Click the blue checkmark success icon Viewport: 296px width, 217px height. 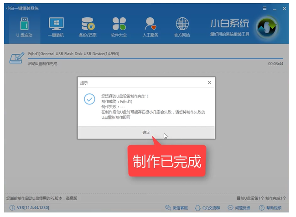(x=89, y=99)
